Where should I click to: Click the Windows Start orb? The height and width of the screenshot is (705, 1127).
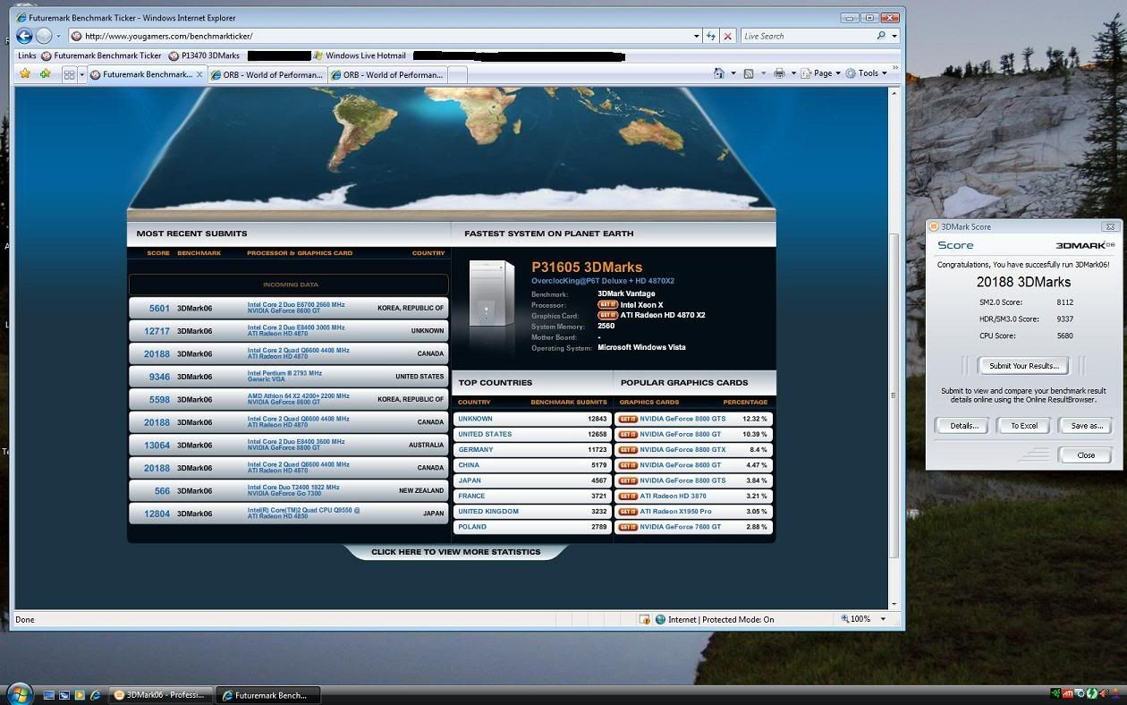pyautogui.click(x=20, y=693)
